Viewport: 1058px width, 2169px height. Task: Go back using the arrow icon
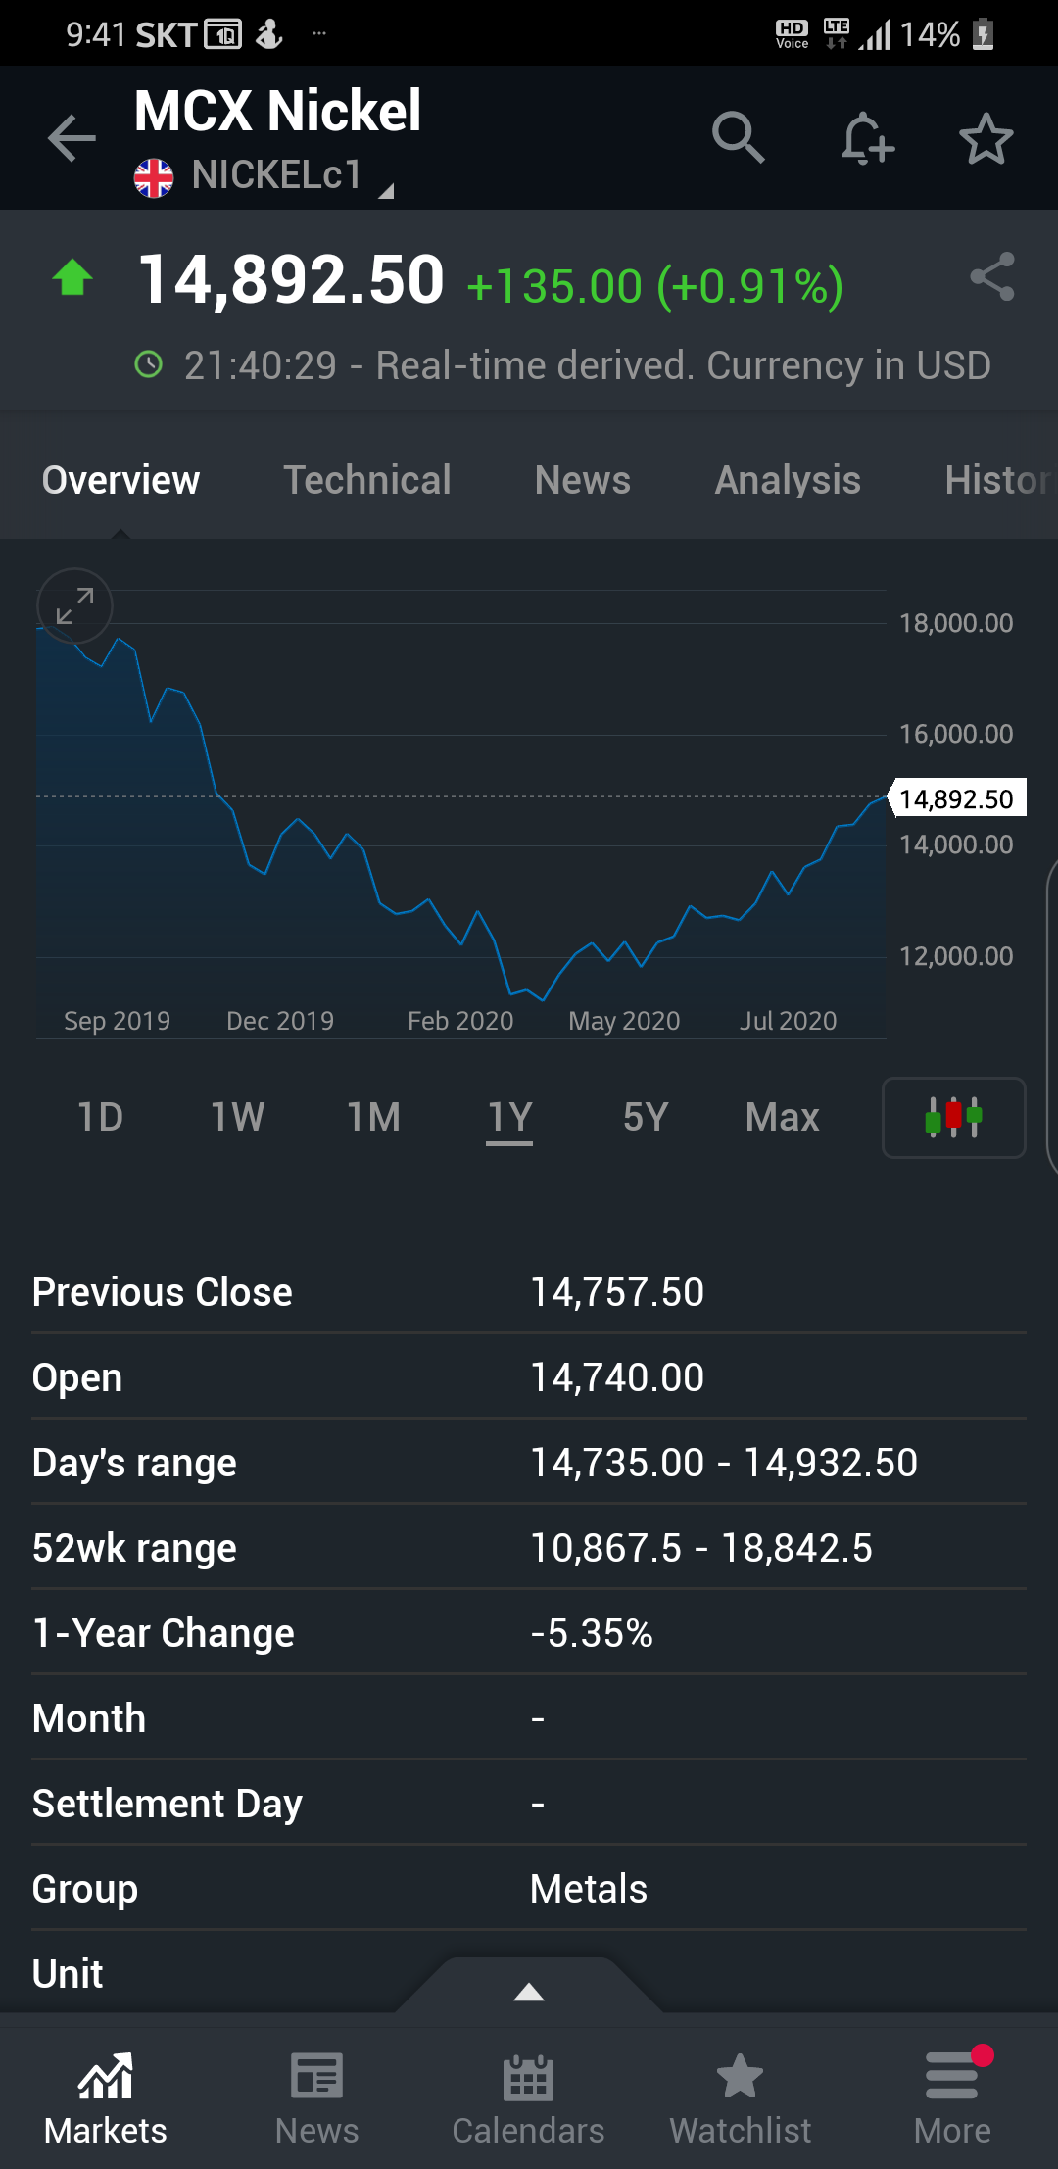coord(72,138)
